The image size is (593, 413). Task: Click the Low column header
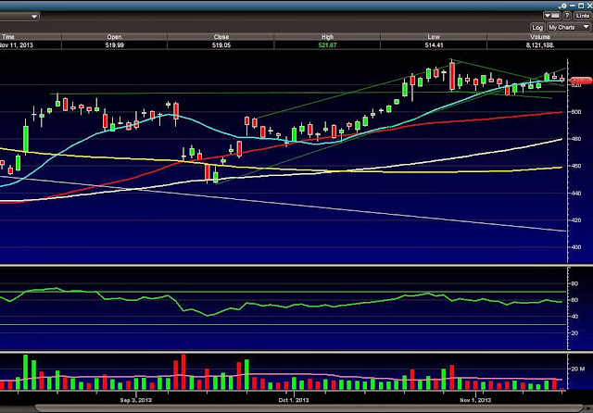pyautogui.click(x=434, y=37)
